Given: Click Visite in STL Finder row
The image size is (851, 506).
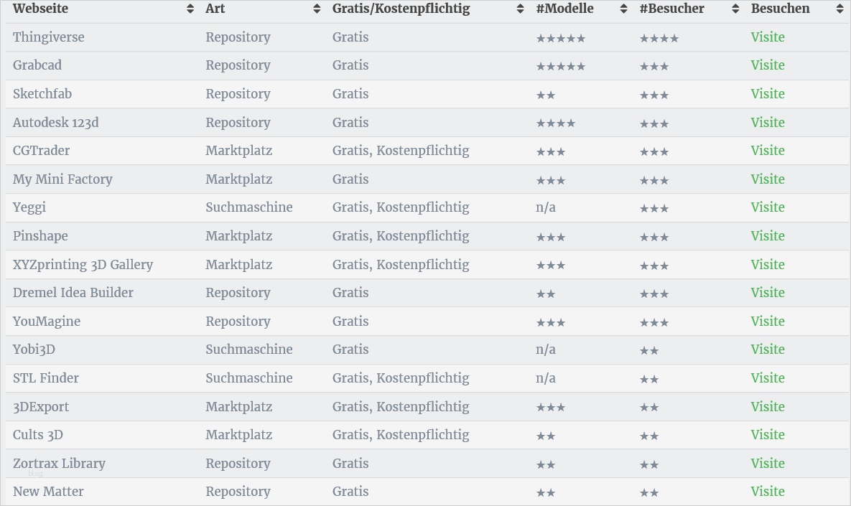Looking at the screenshot, I should [768, 378].
